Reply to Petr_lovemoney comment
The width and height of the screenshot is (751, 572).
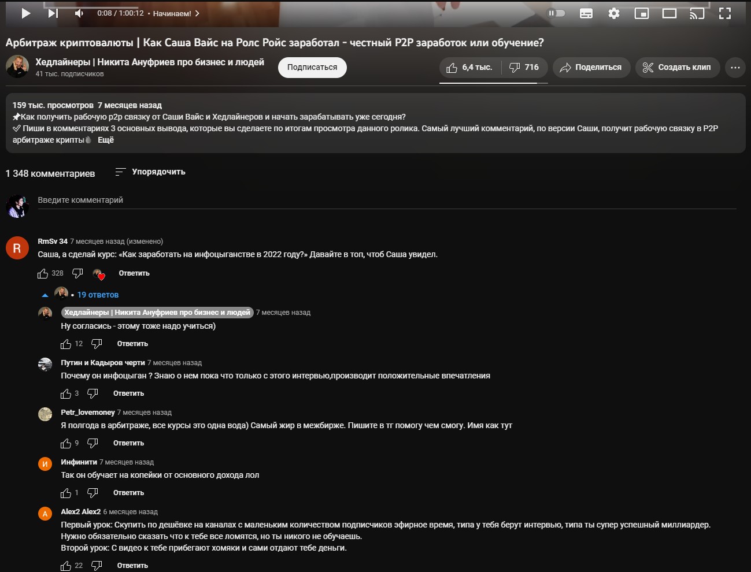(128, 443)
